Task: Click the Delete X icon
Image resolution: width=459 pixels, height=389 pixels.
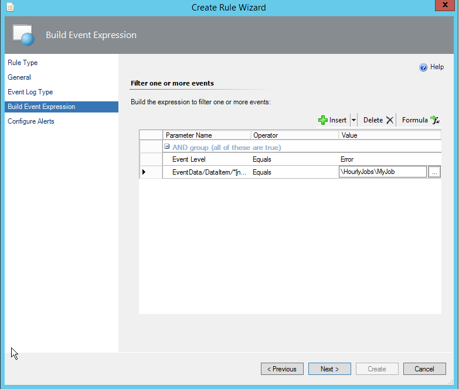Action: click(x=390, y=120)
